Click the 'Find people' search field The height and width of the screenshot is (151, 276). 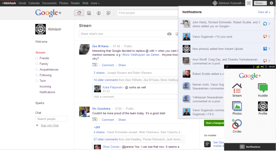tap(147, 13)
